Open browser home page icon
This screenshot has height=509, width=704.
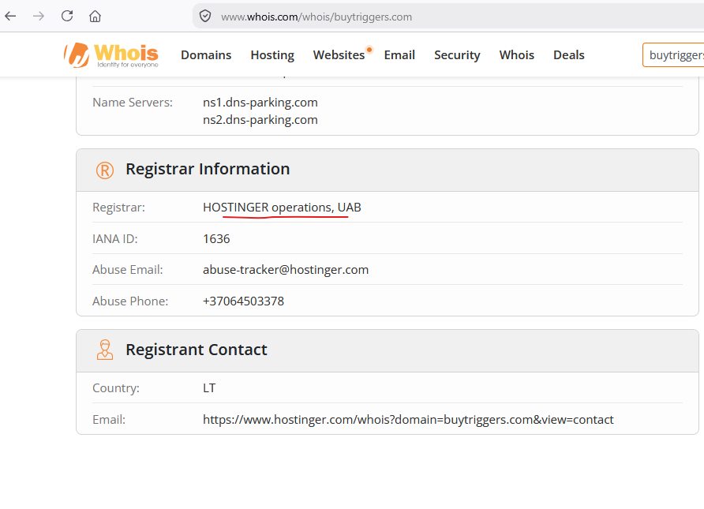(x=95, y=17)
